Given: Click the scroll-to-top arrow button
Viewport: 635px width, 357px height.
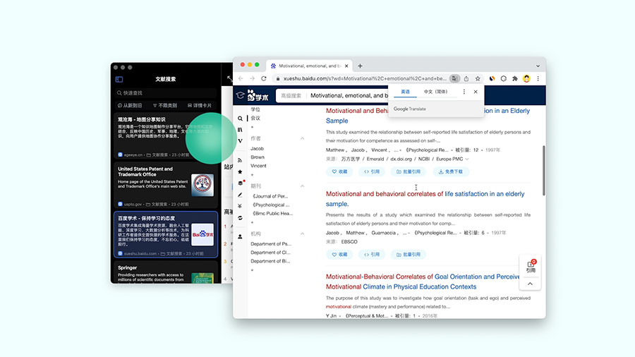Looking at the screenshot, I should 529,284.
